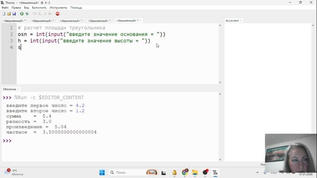Close the Ассистент panel tab
The image size is (317, 178).
(x=241, y=21)
